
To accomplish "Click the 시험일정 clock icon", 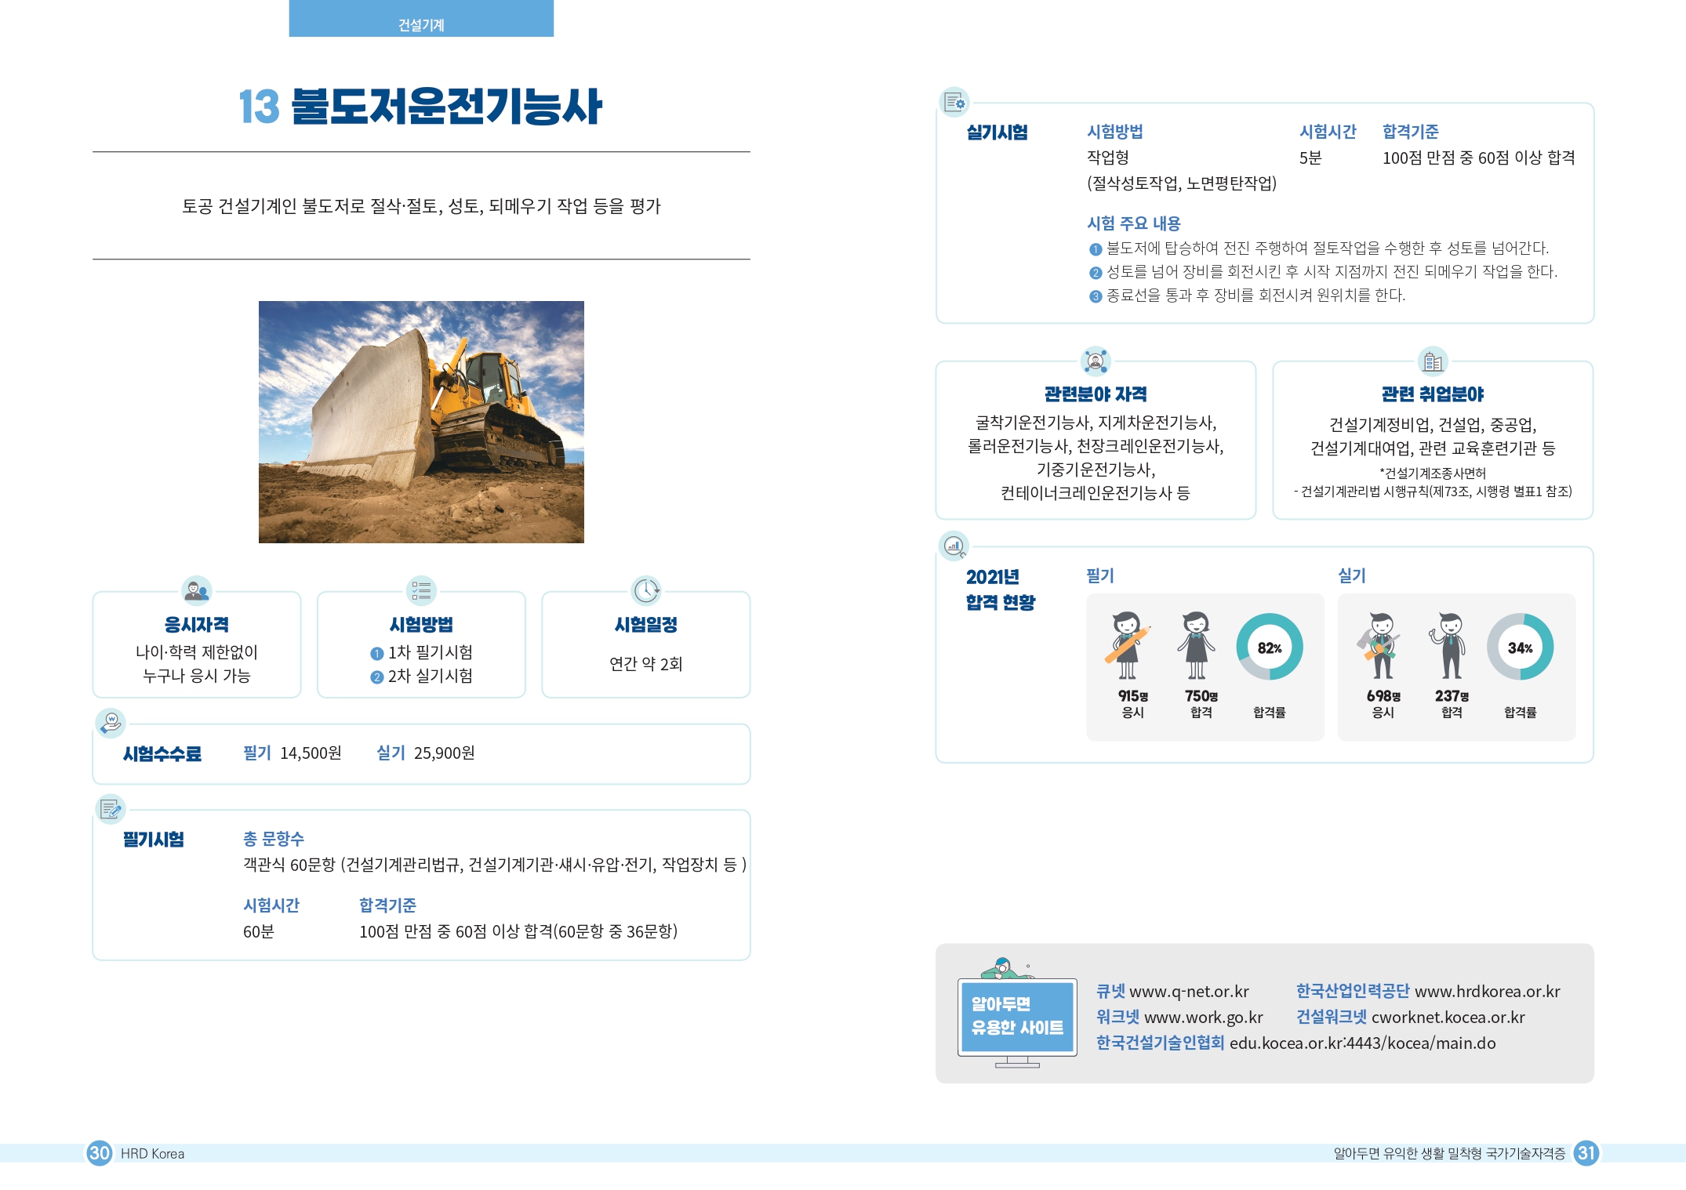I will [x=646, y=590].
